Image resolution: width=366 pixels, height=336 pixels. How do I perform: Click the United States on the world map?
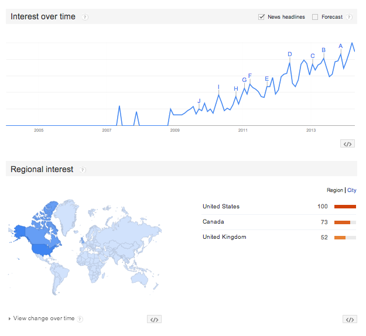point(43,250)
